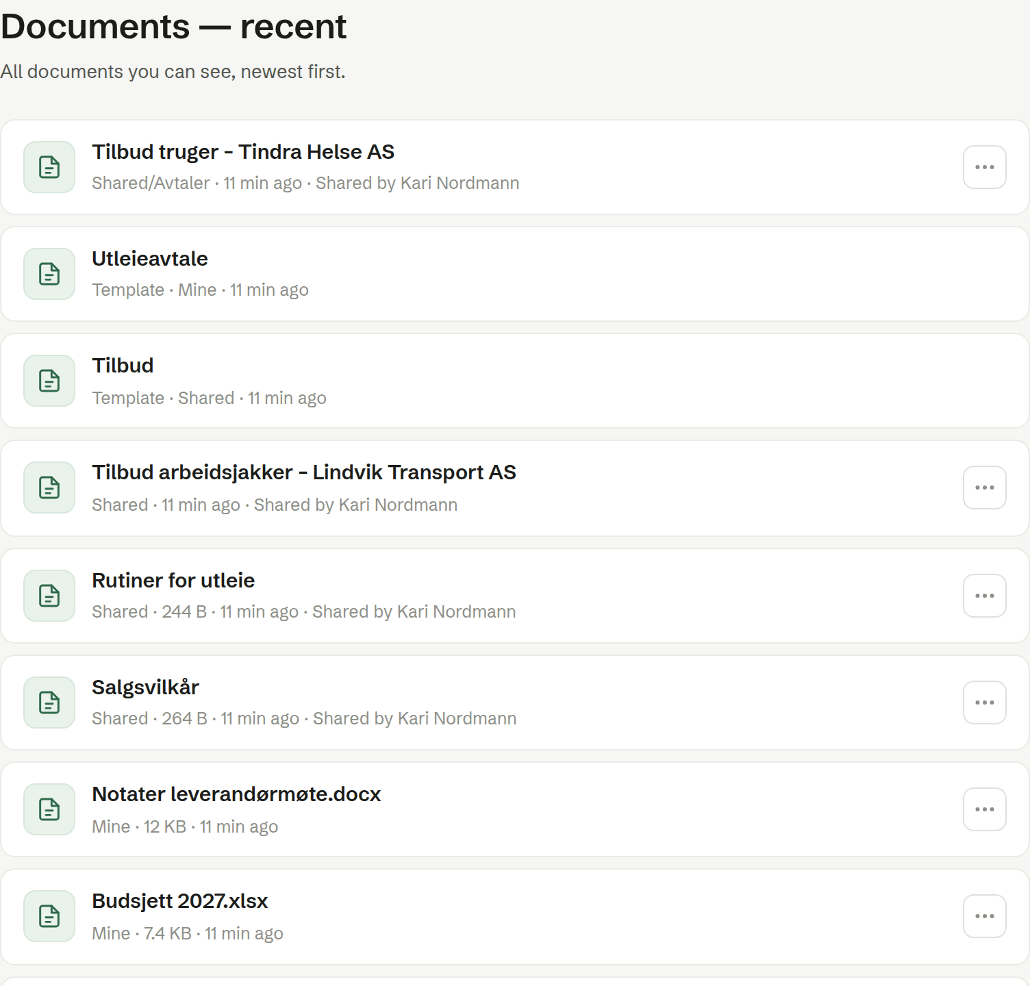Open the Salgsvilkår document title
1030x986 pixels.
point(145,687)
